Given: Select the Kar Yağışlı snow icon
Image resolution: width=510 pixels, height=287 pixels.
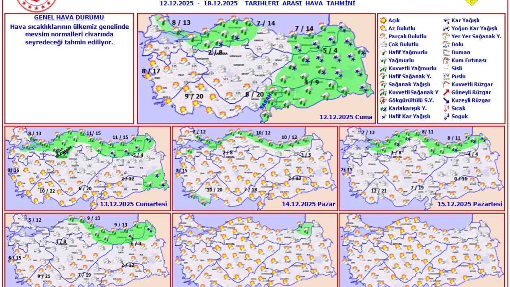Looking at the screenshot, I should (446, 20).
